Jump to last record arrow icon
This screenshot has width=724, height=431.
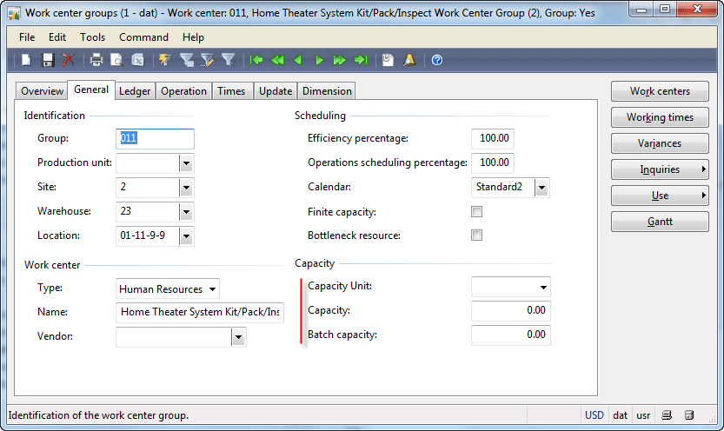coord(361,60)
